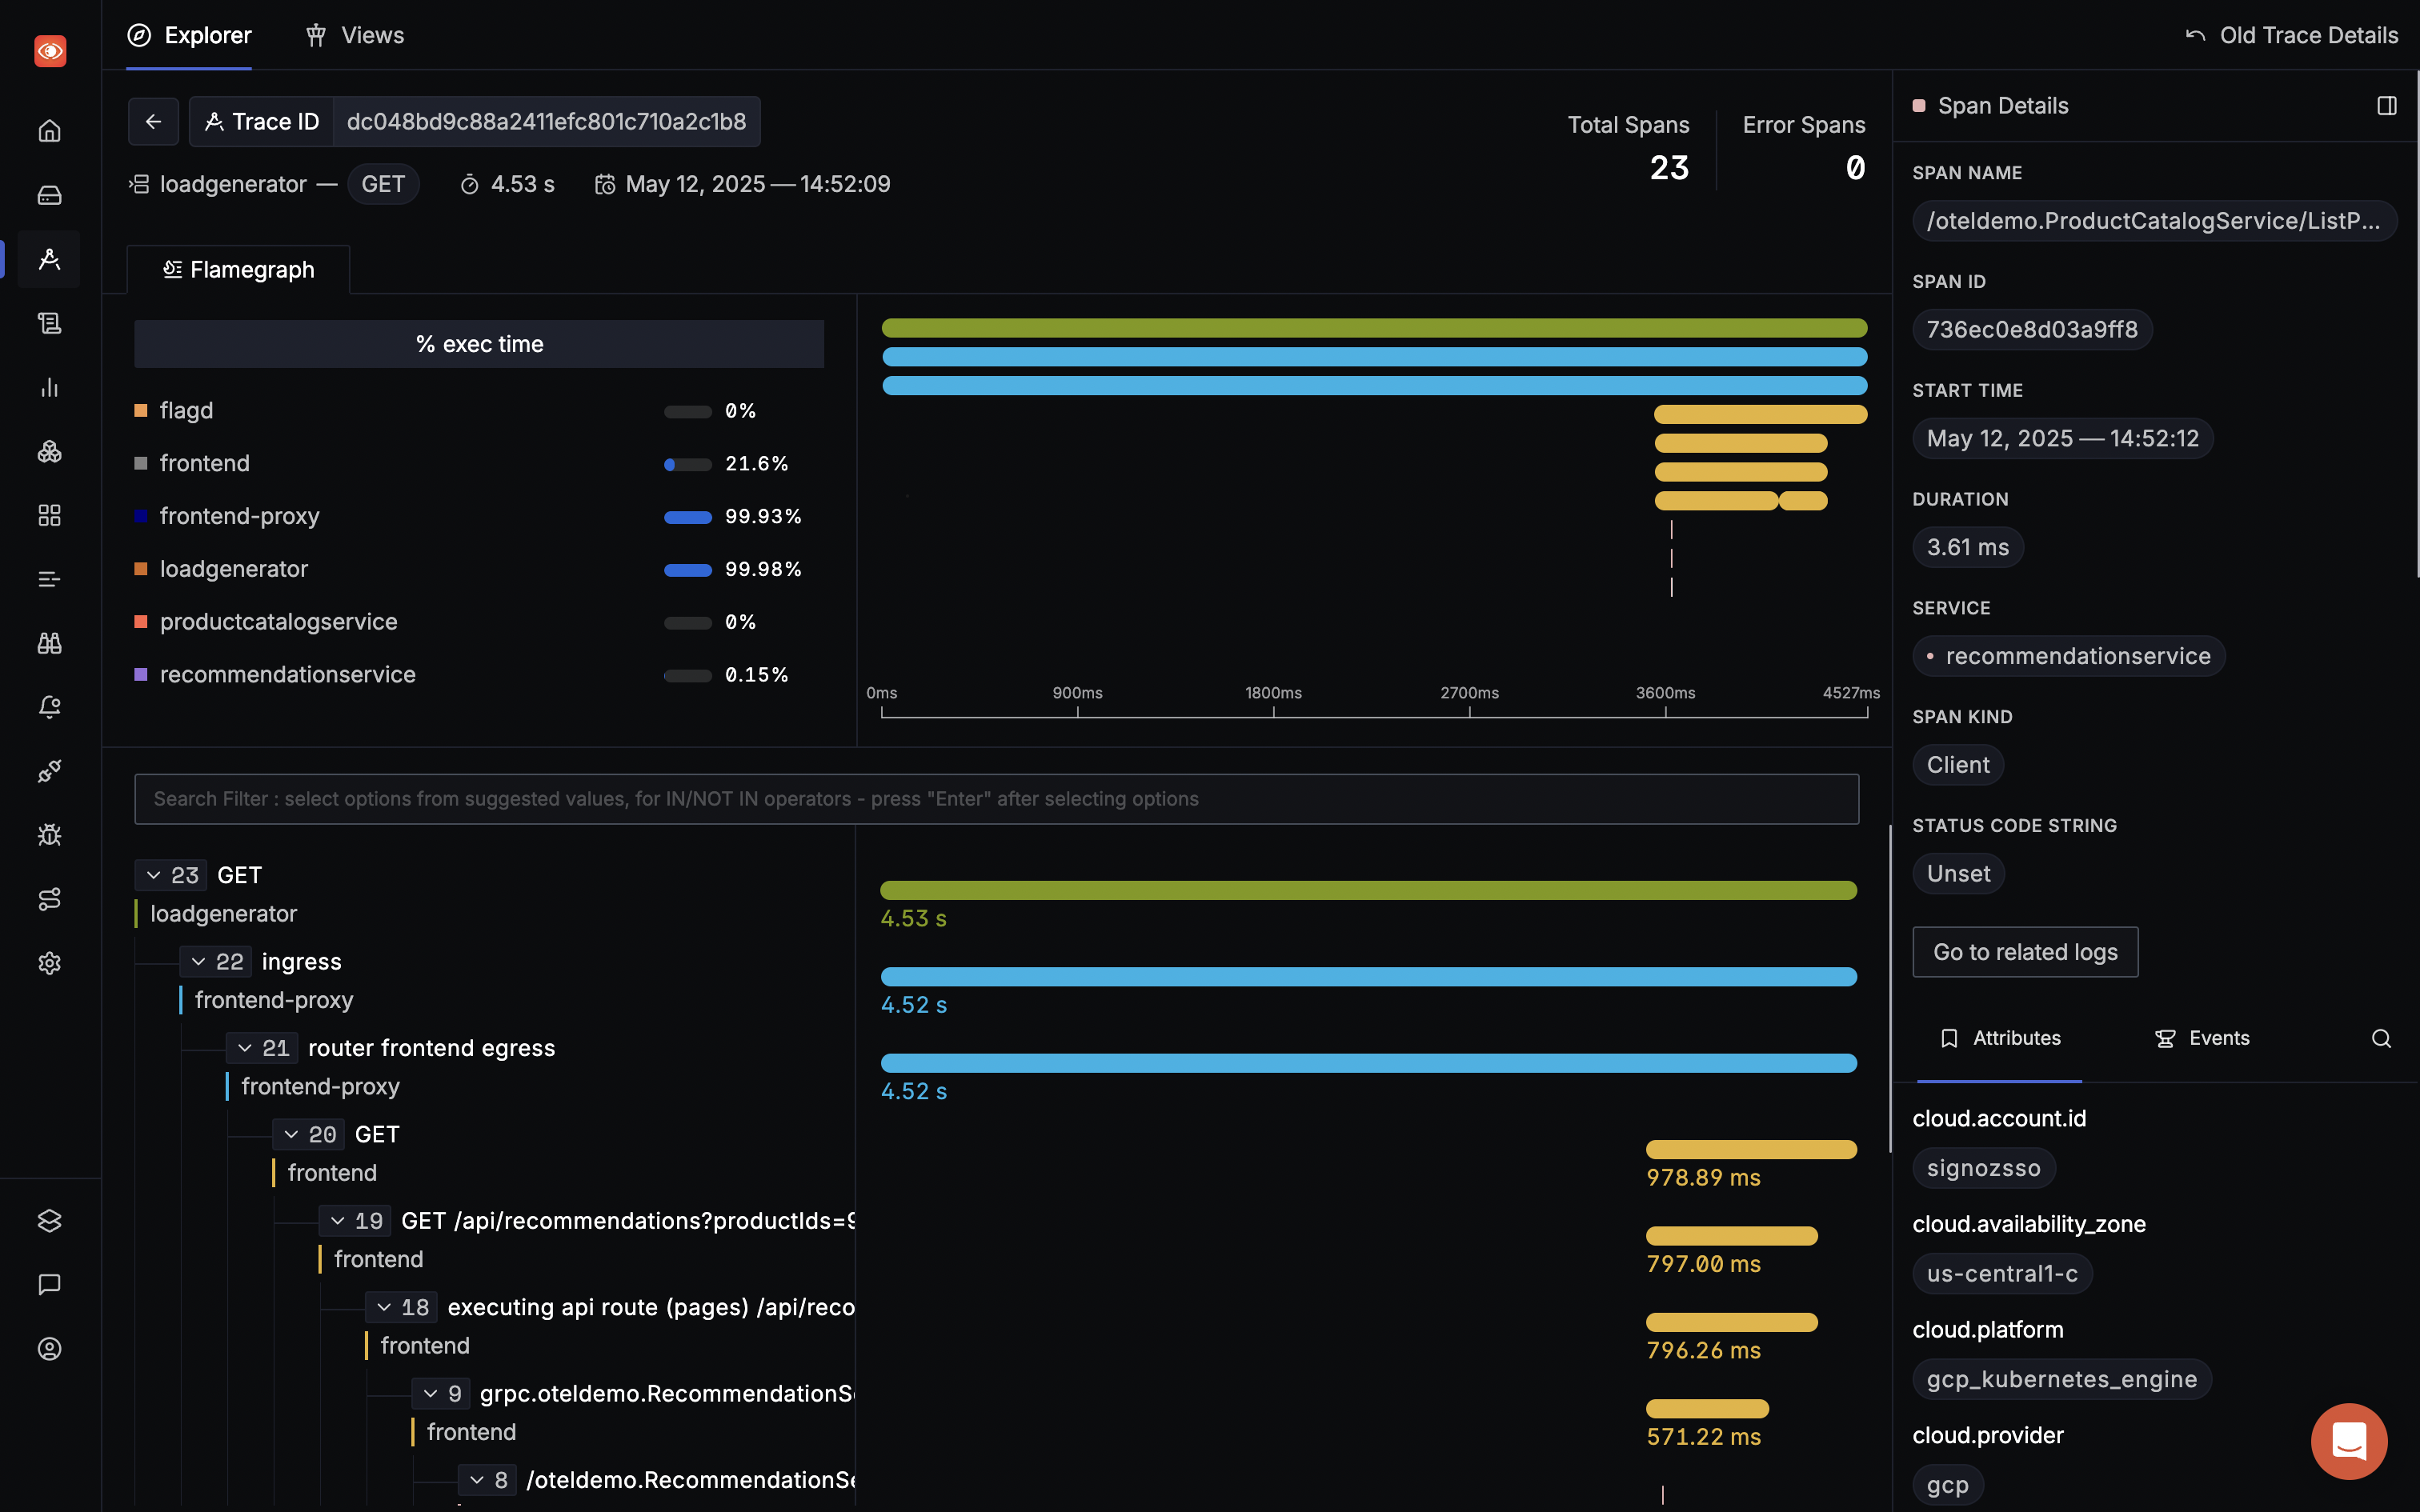This screenshot has width=2420, height=1512.
Task: Toggle the Span Details panel collapse icon
Action: click(x=2387, y=105)
